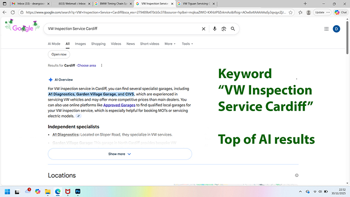Expand the More search filters dropdown
The height and width of the screenshot is (197, 350).
(170, 44)
